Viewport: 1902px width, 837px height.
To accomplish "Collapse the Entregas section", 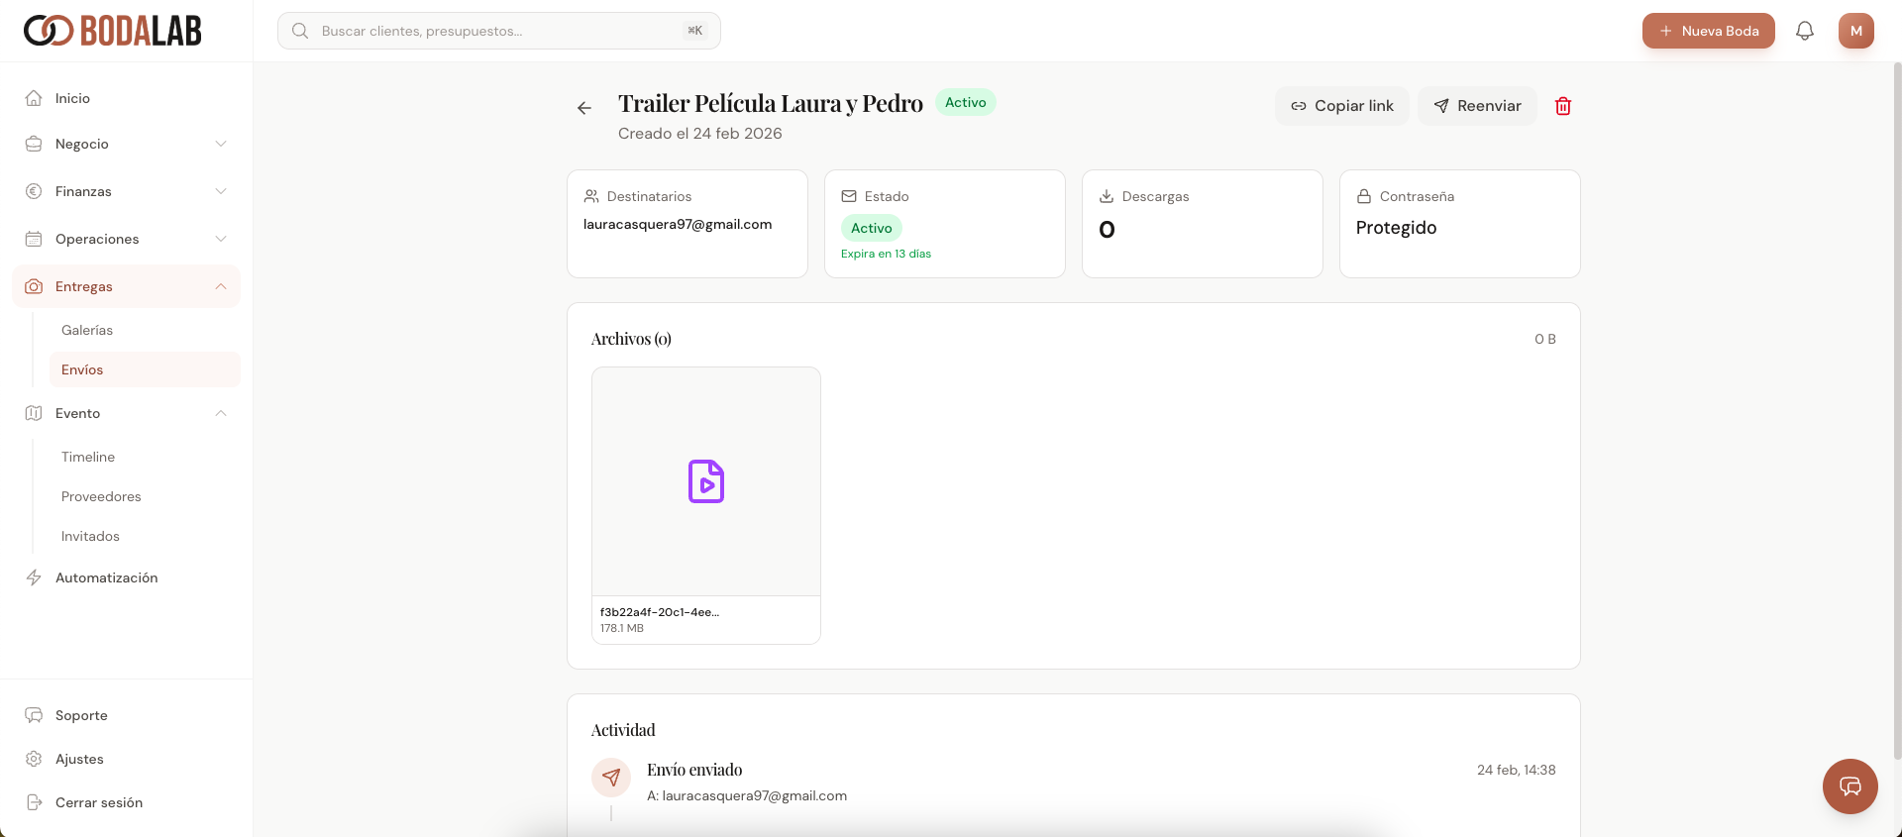I will point(126,286).
